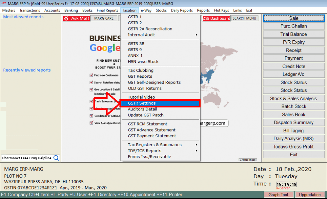This screenshot has height=199, width=327.
Task: Click the Purc.Challan button
Action: [x=294, y=26]
